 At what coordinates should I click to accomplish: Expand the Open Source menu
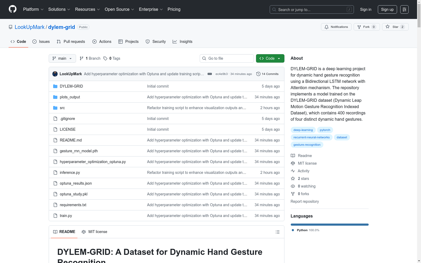[119, 9]
